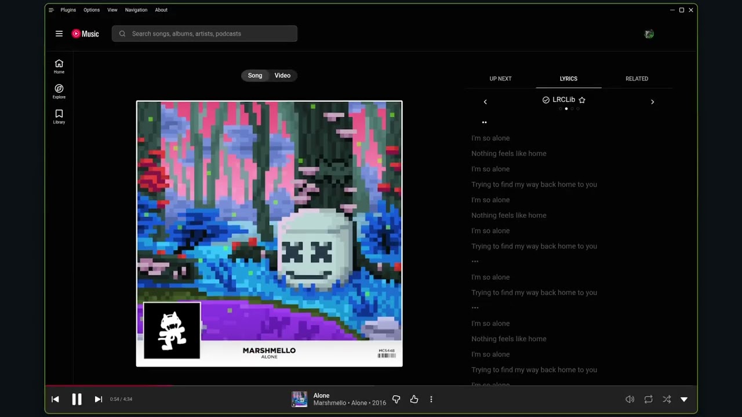Click the LRCLib checkmark status icon

pos(545,100)
